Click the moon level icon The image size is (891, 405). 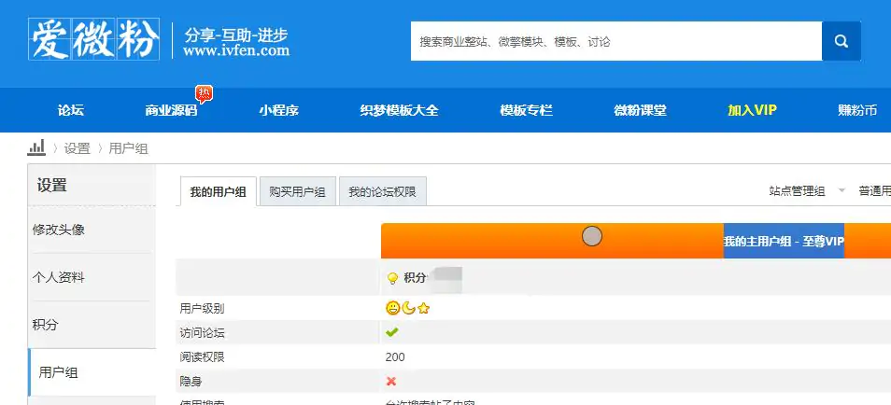click(408, 309)
